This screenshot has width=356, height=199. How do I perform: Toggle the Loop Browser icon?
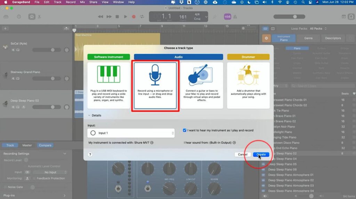(351, 17)
